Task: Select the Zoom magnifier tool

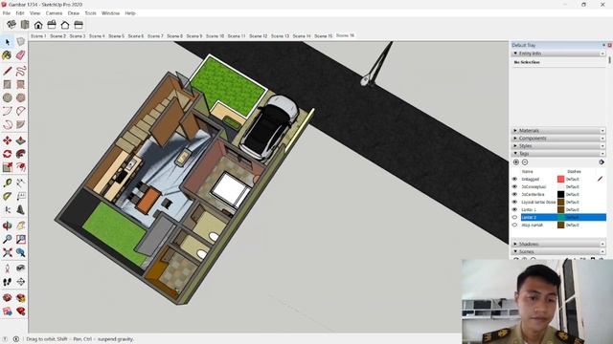Action: click(x=7, y=239)
